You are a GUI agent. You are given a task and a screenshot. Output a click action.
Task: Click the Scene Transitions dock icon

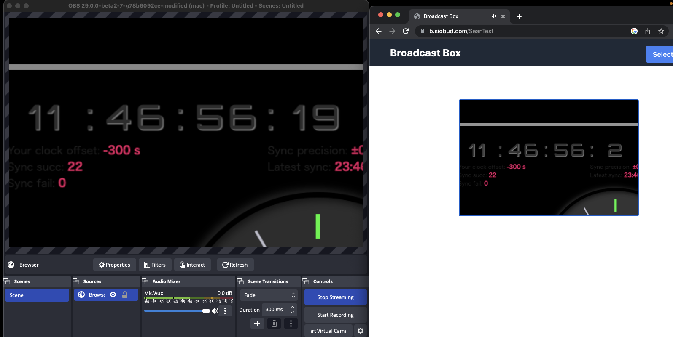(241, 281)
